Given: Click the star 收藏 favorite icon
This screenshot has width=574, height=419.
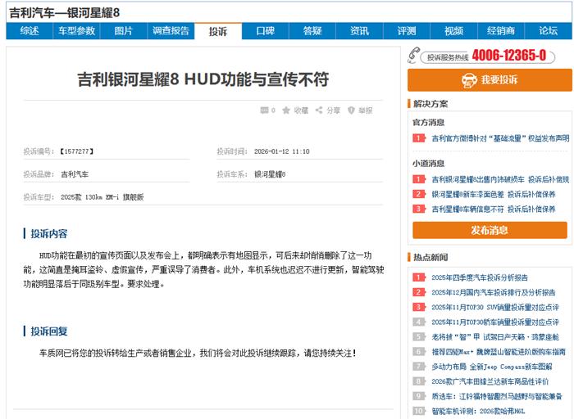Looking at the screenshot, I should click(286, 110).
